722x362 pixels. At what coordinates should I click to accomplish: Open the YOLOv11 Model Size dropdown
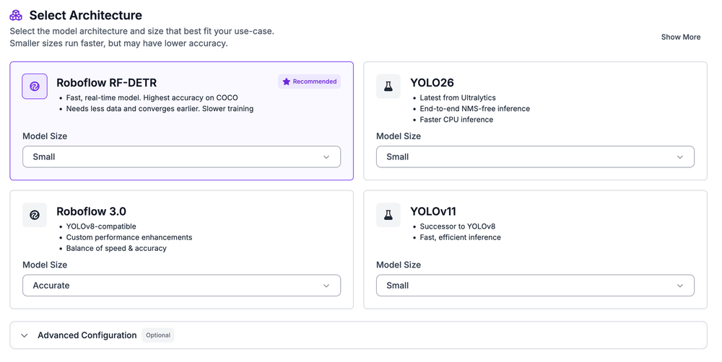[535, 286]
